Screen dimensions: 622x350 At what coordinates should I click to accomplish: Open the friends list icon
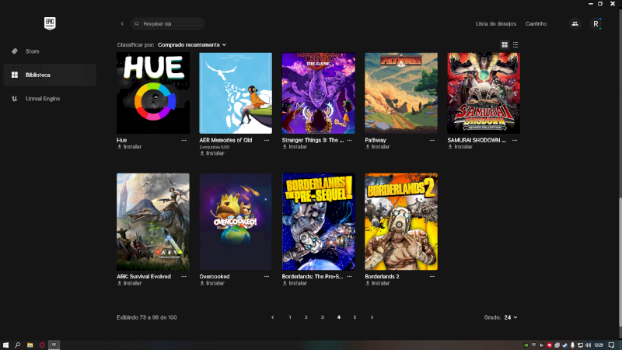[x=575, y=23]
